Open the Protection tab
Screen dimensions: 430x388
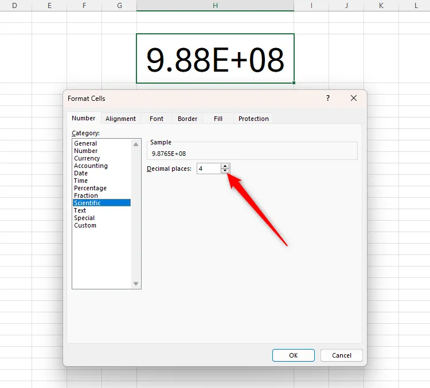[x=253, y=119]
